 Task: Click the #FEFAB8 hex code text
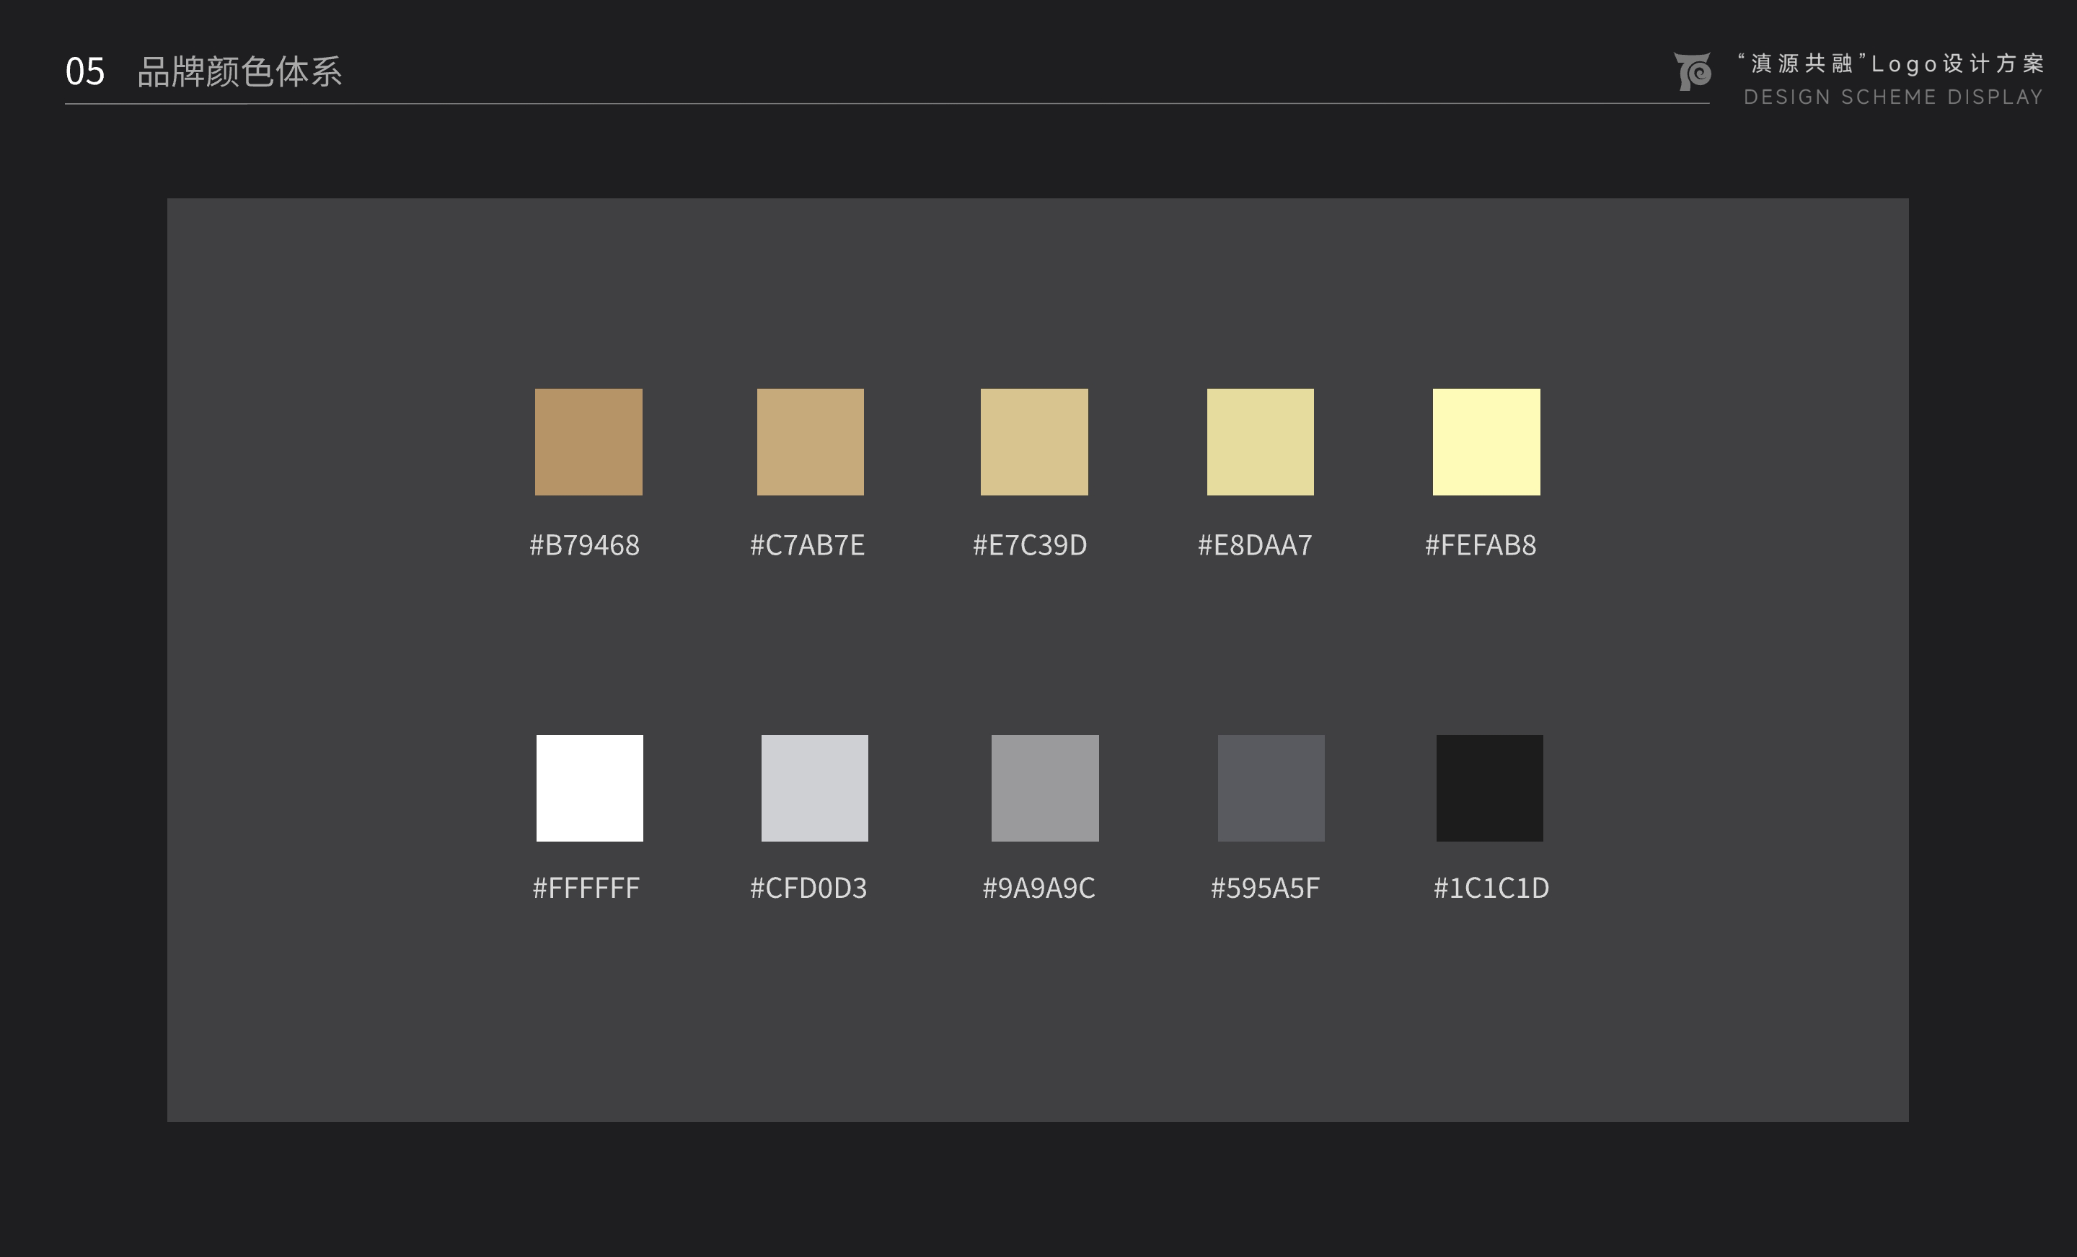[x=1480, y=545]
